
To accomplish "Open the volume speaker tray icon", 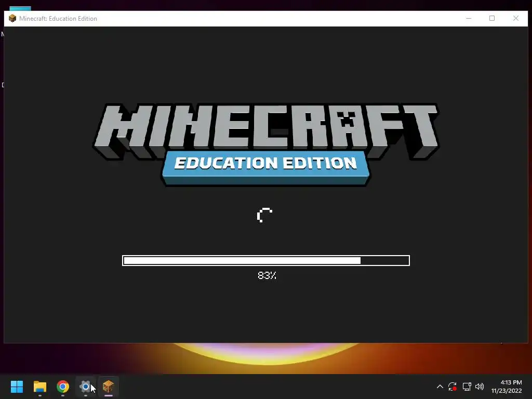I will pos(480,387).
